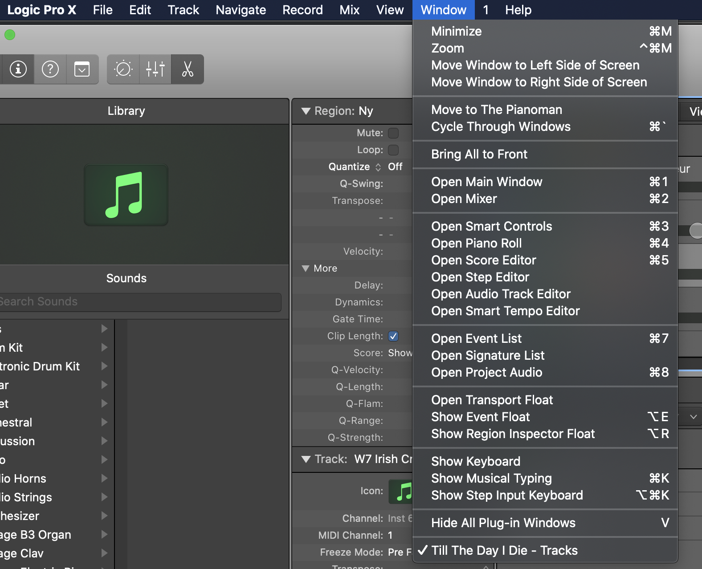The image size is (702, 569).
Task: Toggle the Toolbar display button
Action: (x=82, y=69)
